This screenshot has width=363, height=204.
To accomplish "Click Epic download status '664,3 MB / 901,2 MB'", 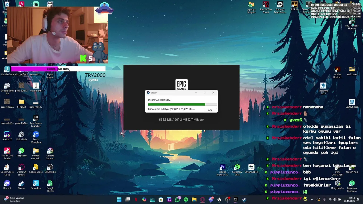I will (181, 120).
